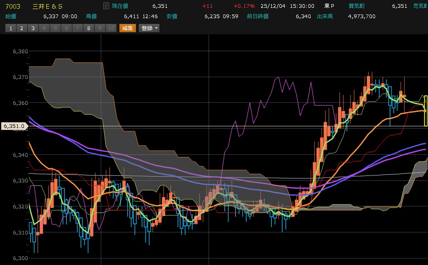Viewport: 428px width, 265px height.
Task: Select chart preset 2
Action: point(21,28)
